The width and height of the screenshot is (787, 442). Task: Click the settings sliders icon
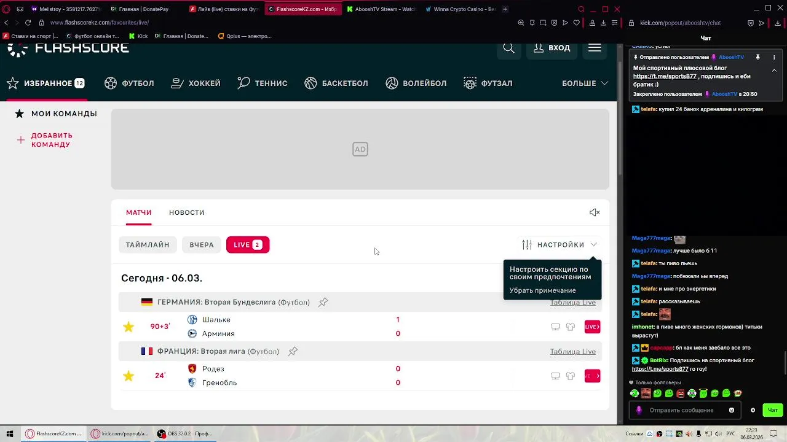tap(527, 244)
